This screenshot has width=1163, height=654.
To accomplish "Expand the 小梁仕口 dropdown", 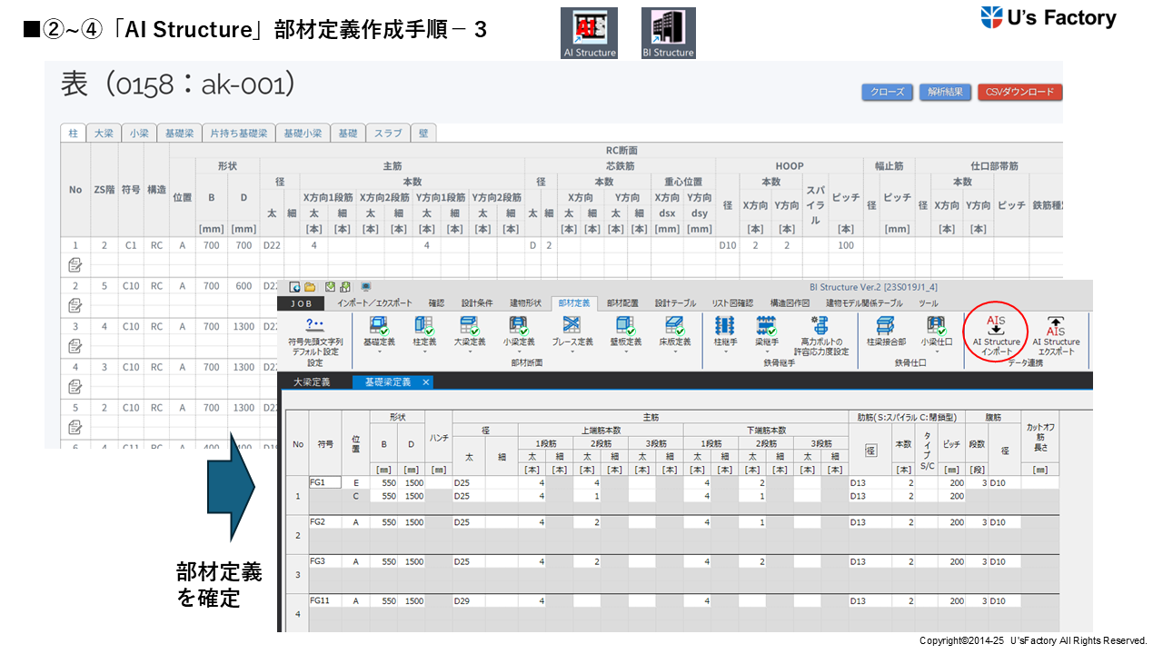I will pos(936,352).
